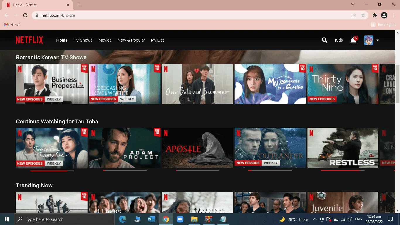Open the Gmail bookmark
Viewport: 400px width, 225px height.
pos(12,25)
